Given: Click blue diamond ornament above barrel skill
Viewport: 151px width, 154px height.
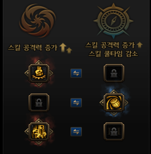Looking at the screenshot, I should click(114, 92).
